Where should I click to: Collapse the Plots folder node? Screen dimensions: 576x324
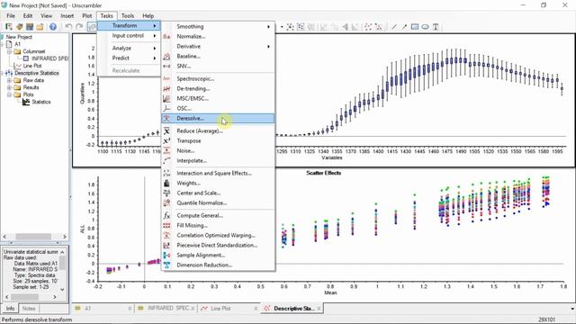(9, 94)
